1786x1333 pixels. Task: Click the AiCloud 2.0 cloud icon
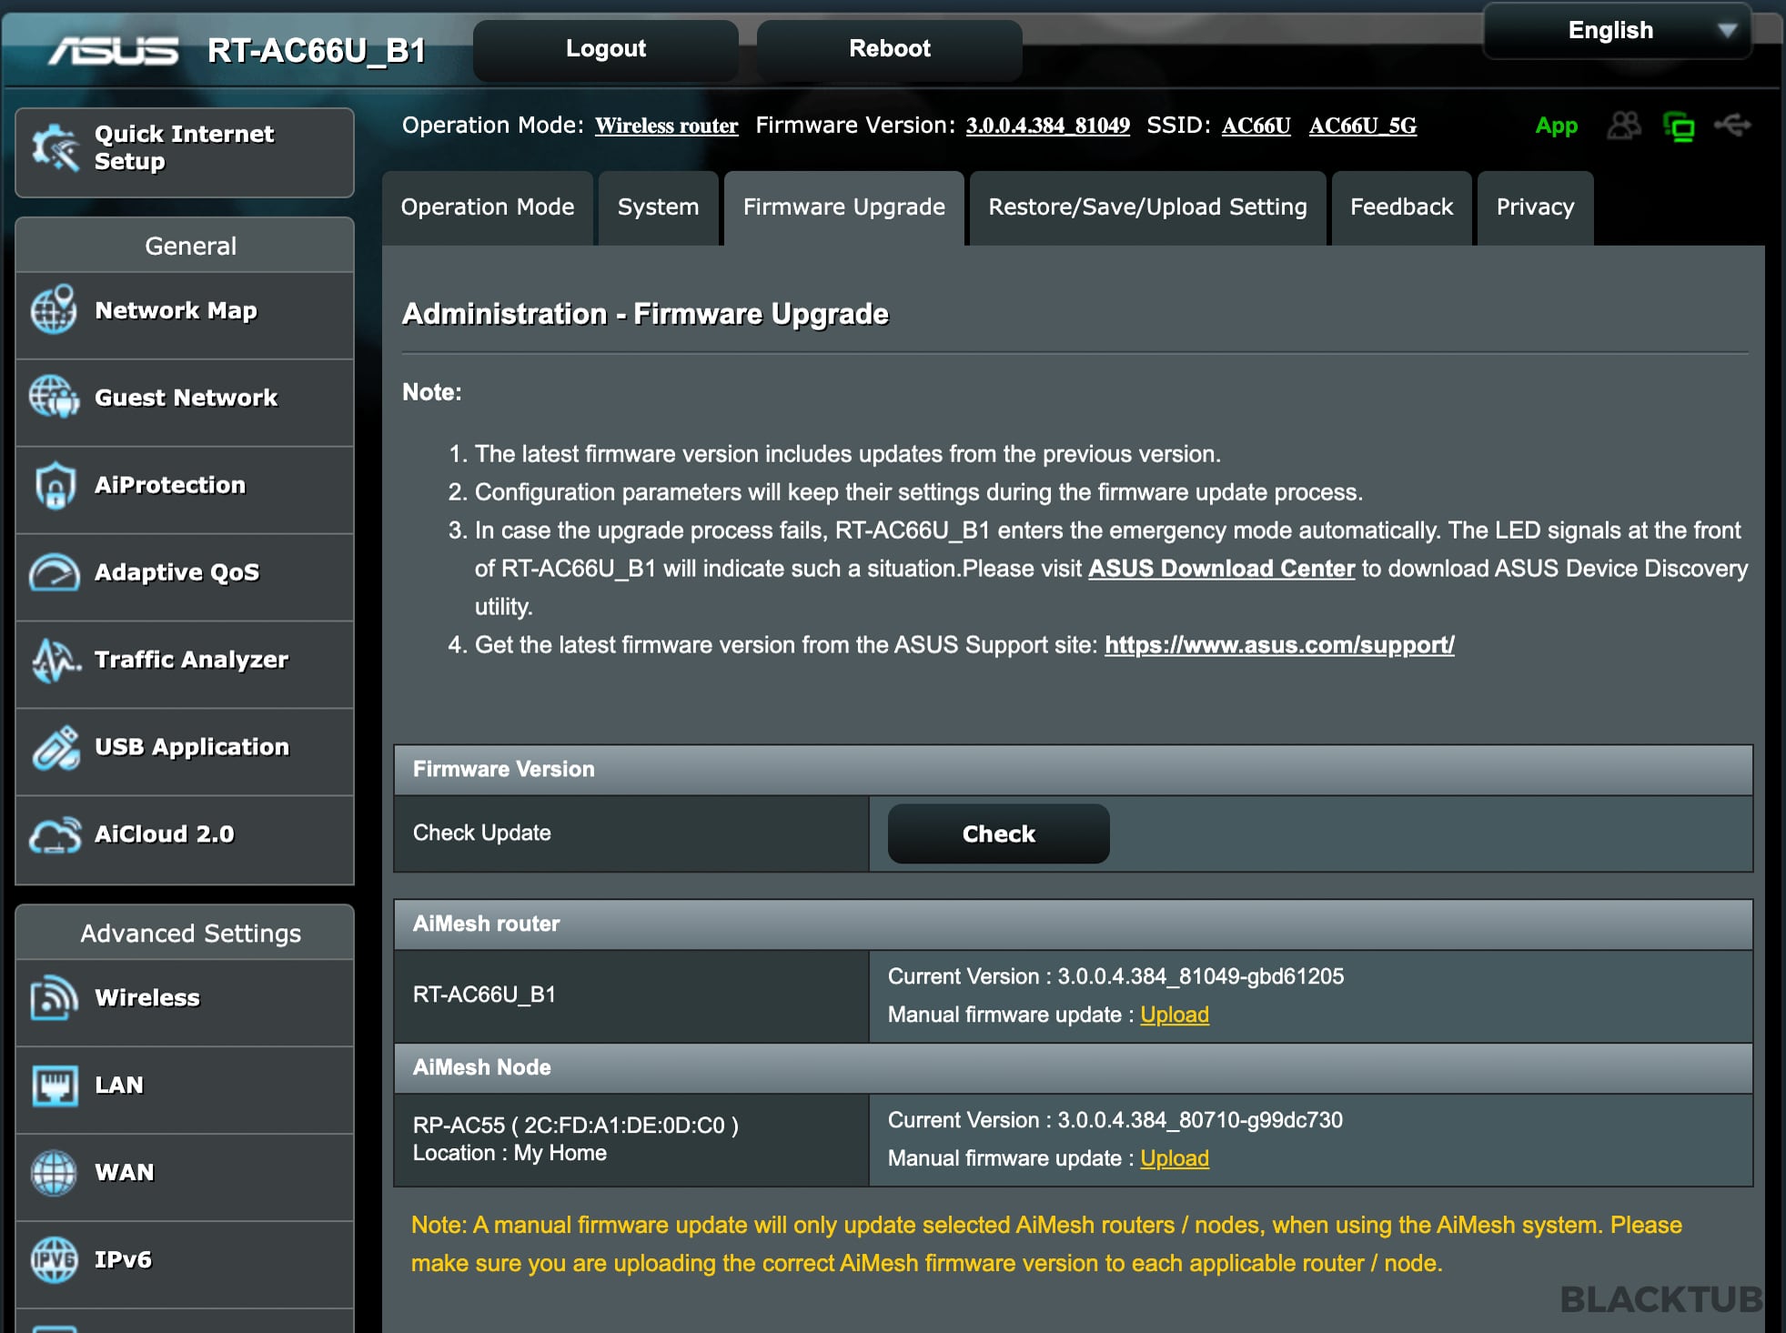pos(55,835)
